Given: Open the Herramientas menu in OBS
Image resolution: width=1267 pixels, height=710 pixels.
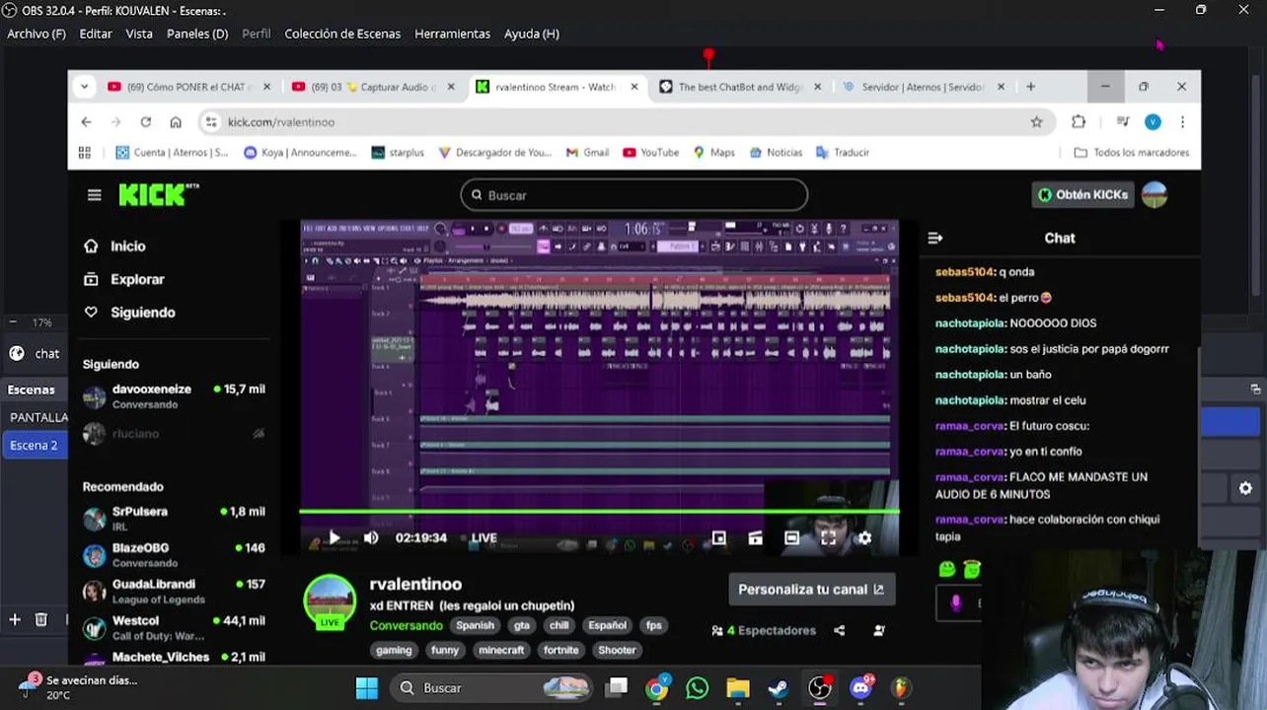Looking at the screenshot, I should 452,34.
